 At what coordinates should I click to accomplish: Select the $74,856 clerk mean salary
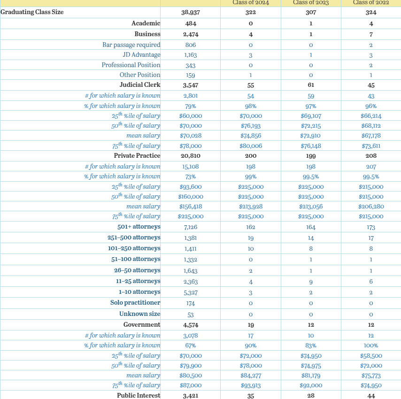(251, 136)
